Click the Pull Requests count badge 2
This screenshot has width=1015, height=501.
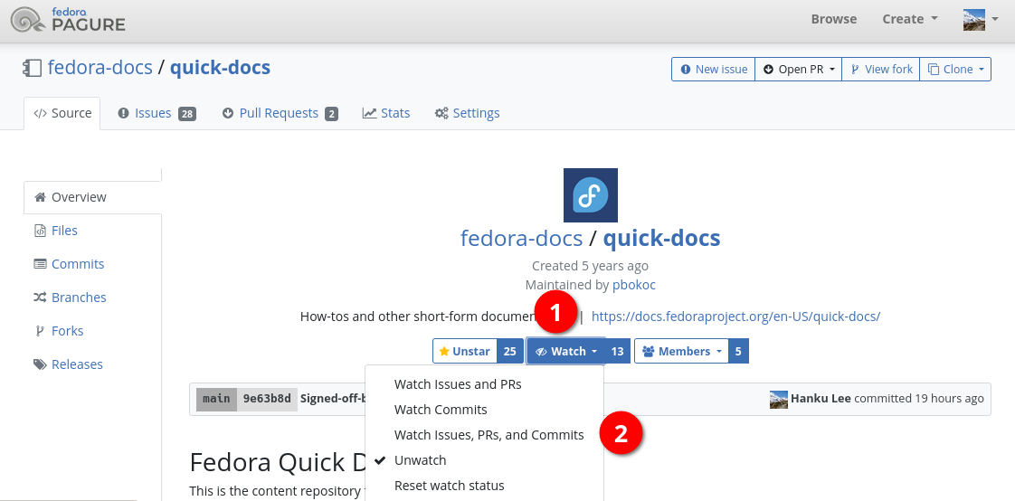point(331,115)
